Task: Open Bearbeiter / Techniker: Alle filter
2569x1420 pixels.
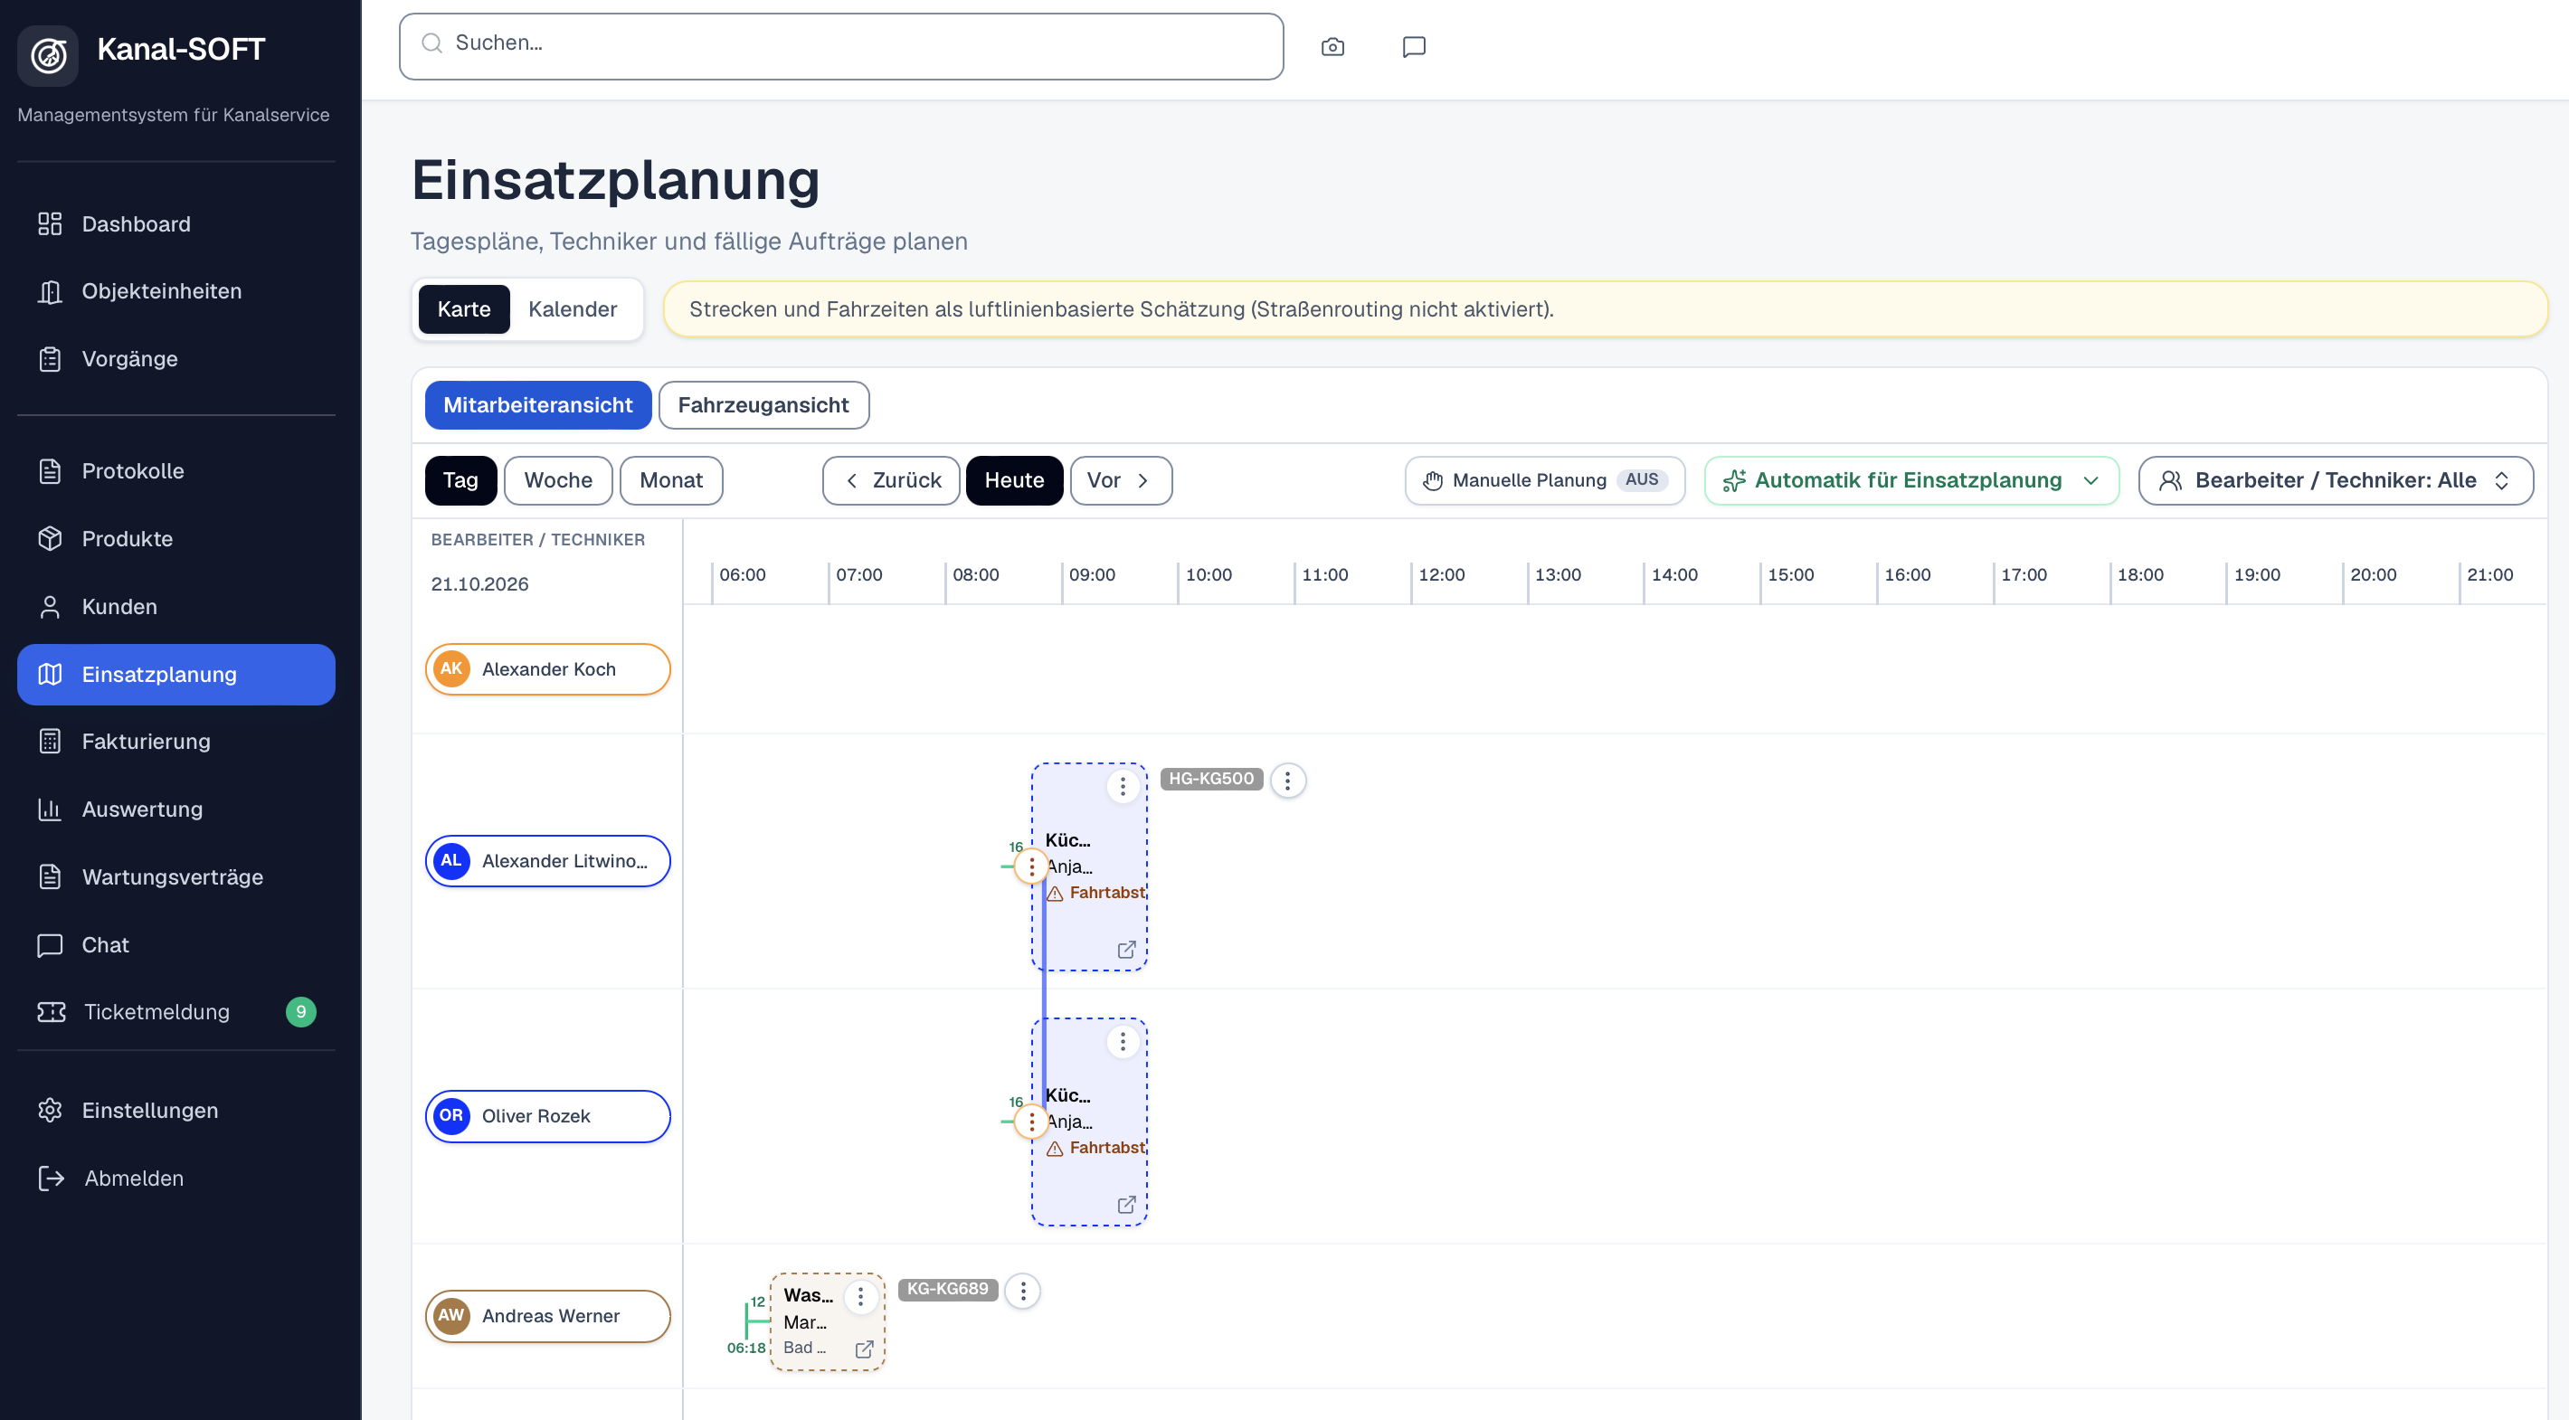Action: point(2335,480)
